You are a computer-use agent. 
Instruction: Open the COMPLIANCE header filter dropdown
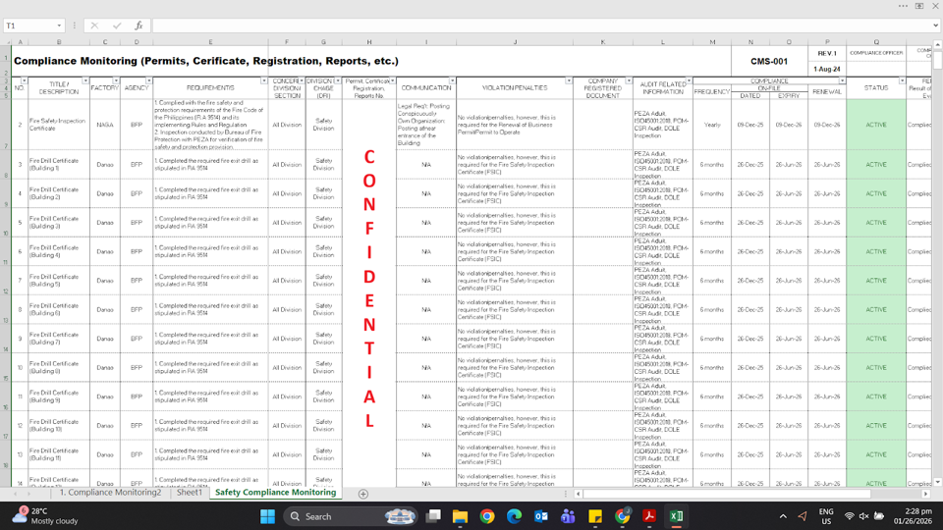pyautogui.click(x=842, y=80)
